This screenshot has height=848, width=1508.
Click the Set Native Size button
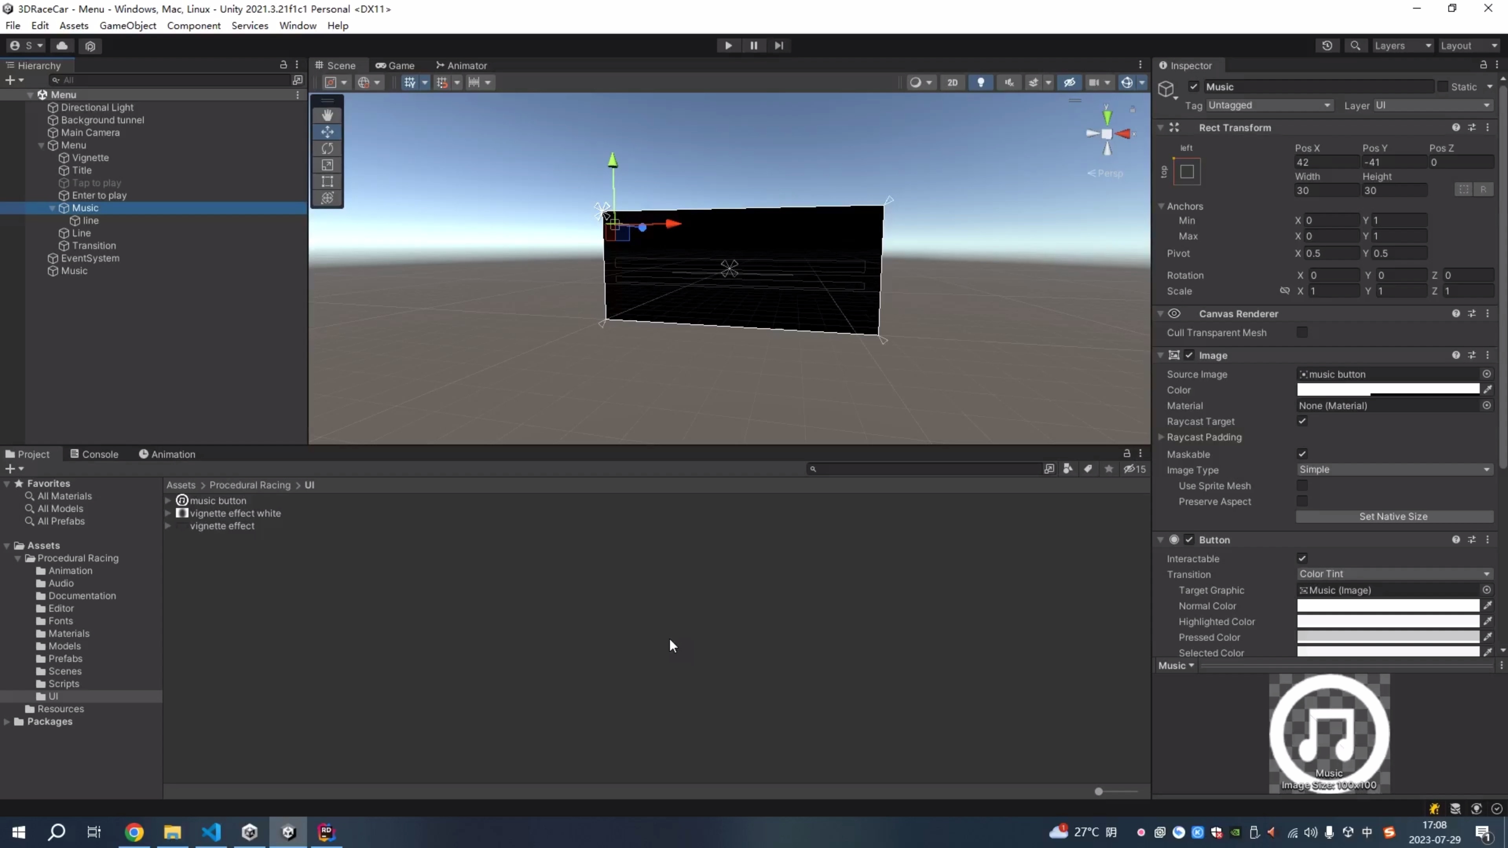point(1393,516)
